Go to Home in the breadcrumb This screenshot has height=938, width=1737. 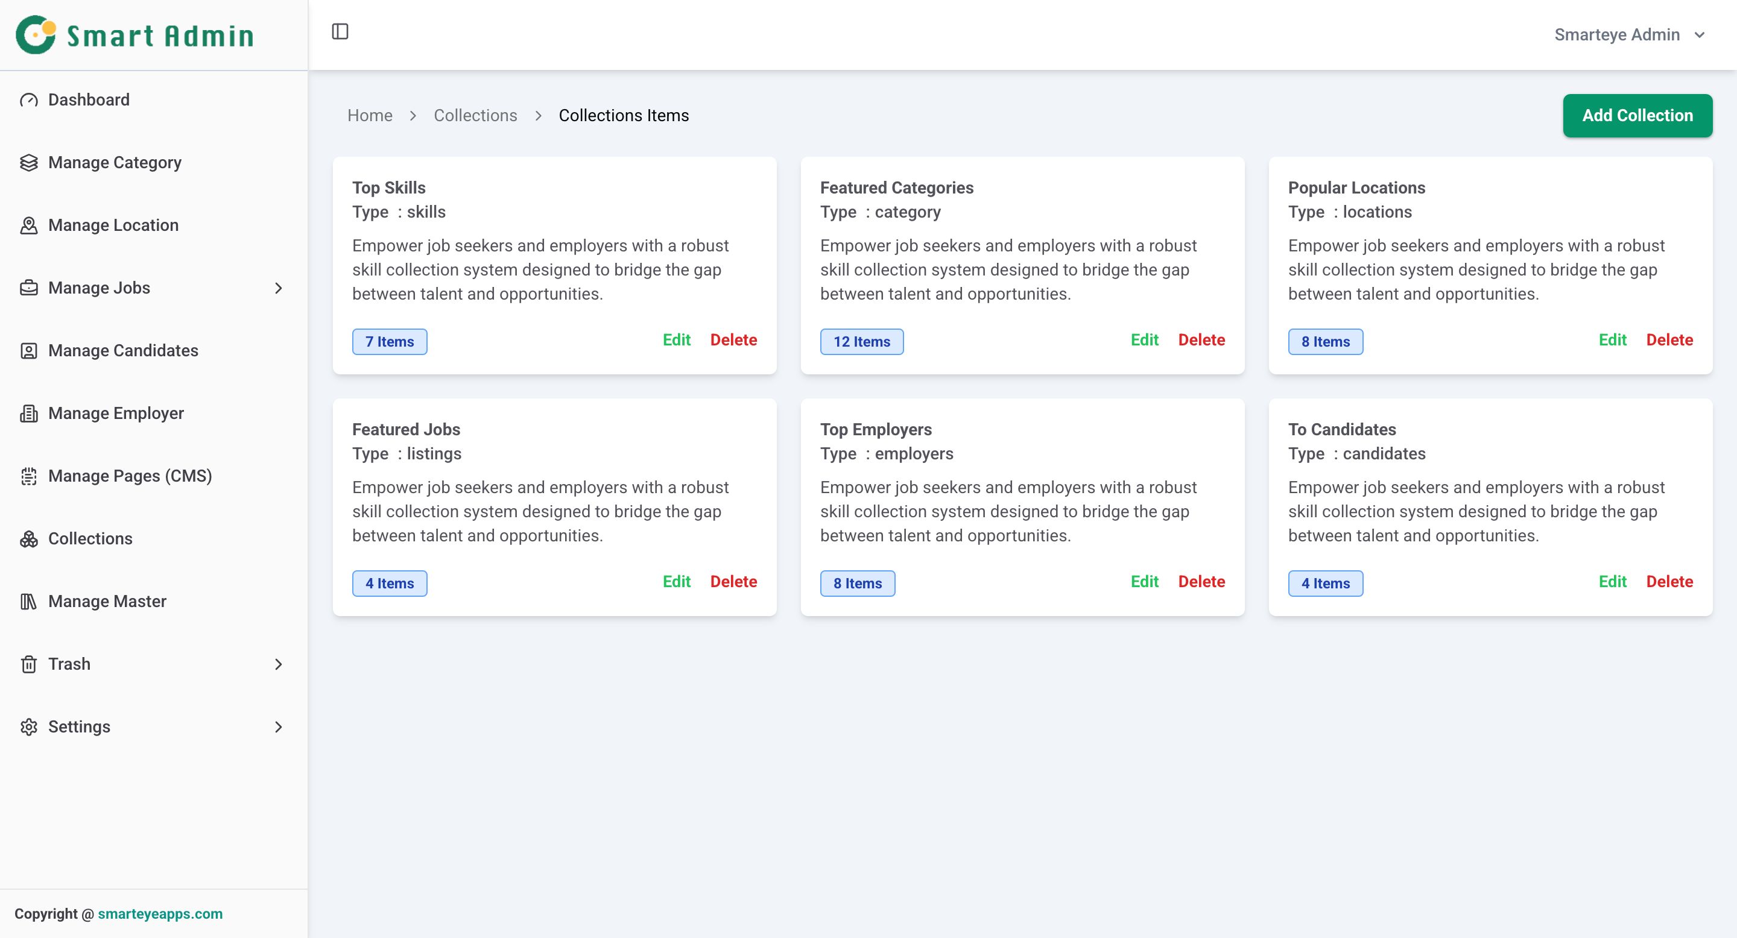(x=370, y=116)
